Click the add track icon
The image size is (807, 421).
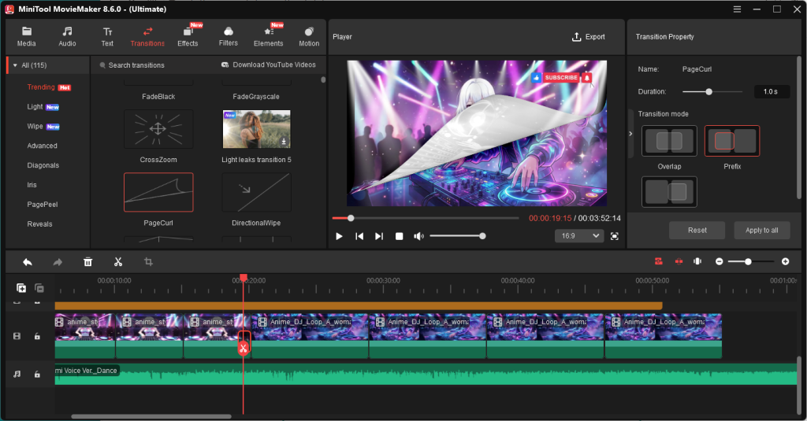[21, 288]
